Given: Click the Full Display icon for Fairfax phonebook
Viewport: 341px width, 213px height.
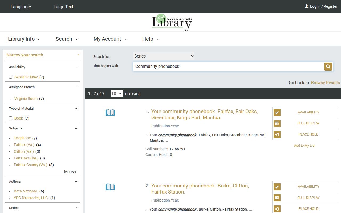Looking at the screenshot, I should pos(277,123).
